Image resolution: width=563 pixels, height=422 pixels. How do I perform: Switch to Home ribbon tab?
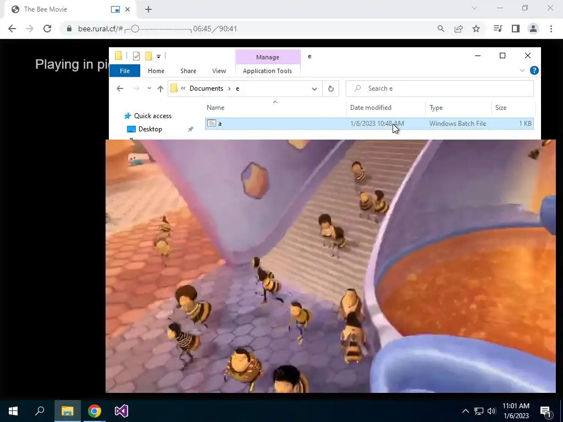[156, 71]
